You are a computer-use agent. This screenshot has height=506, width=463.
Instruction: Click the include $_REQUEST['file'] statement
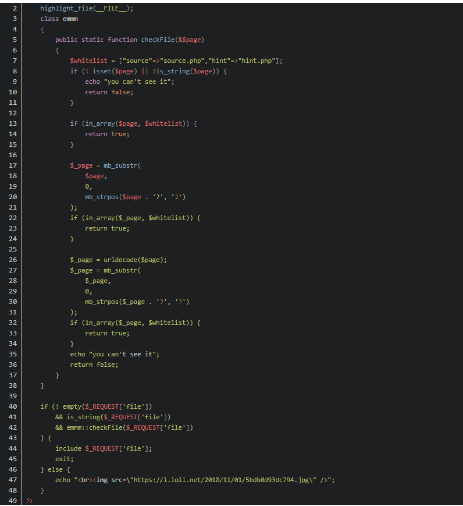(x=104, y=448)
